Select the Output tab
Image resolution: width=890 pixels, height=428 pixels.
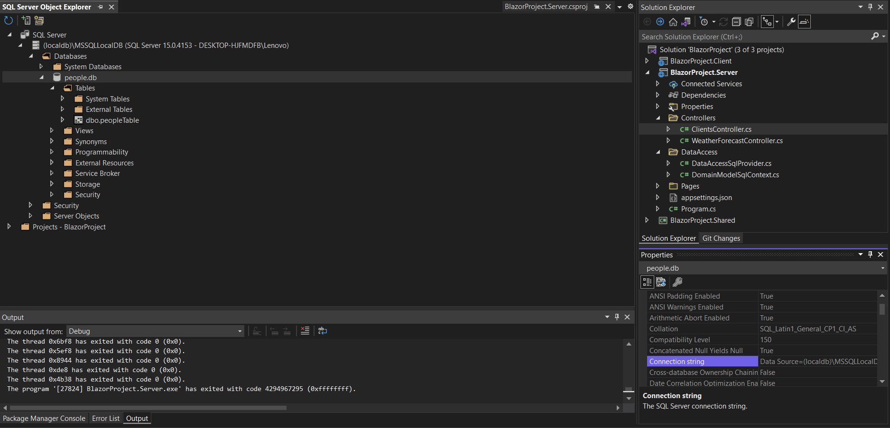click(x=137, y=419)
